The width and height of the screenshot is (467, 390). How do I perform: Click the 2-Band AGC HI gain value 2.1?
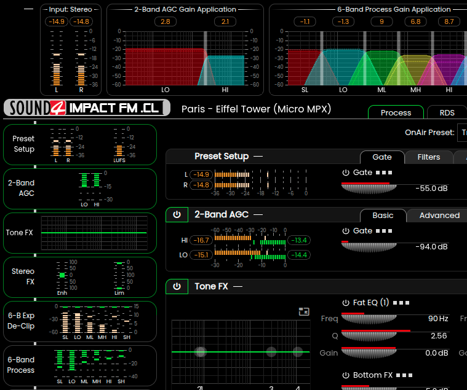[x=225, y=21]
